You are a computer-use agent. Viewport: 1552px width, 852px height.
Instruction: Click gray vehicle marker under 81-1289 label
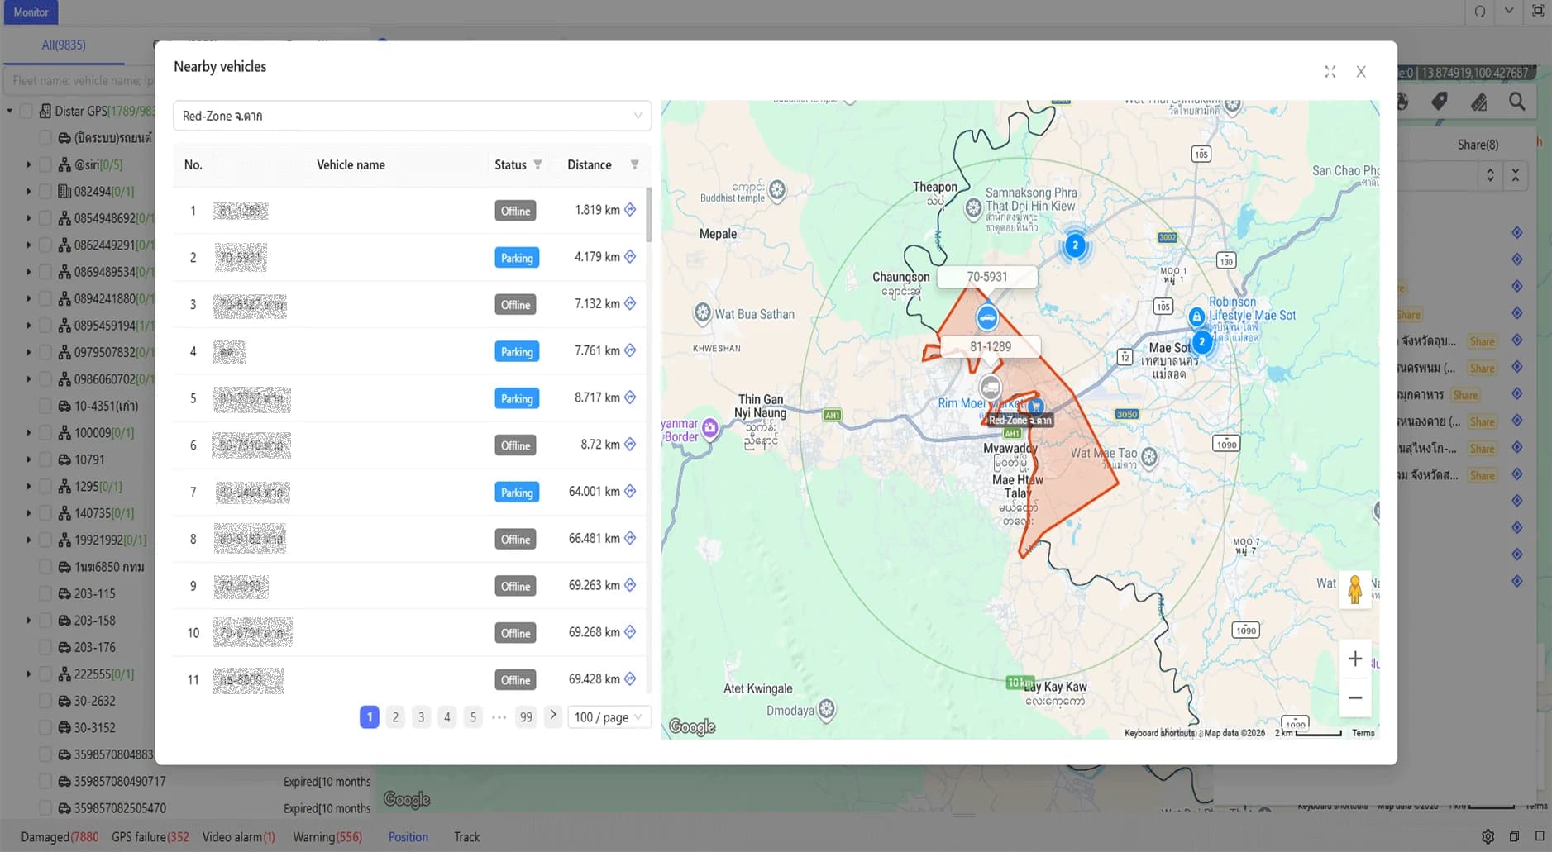click(x=990, y=387)
